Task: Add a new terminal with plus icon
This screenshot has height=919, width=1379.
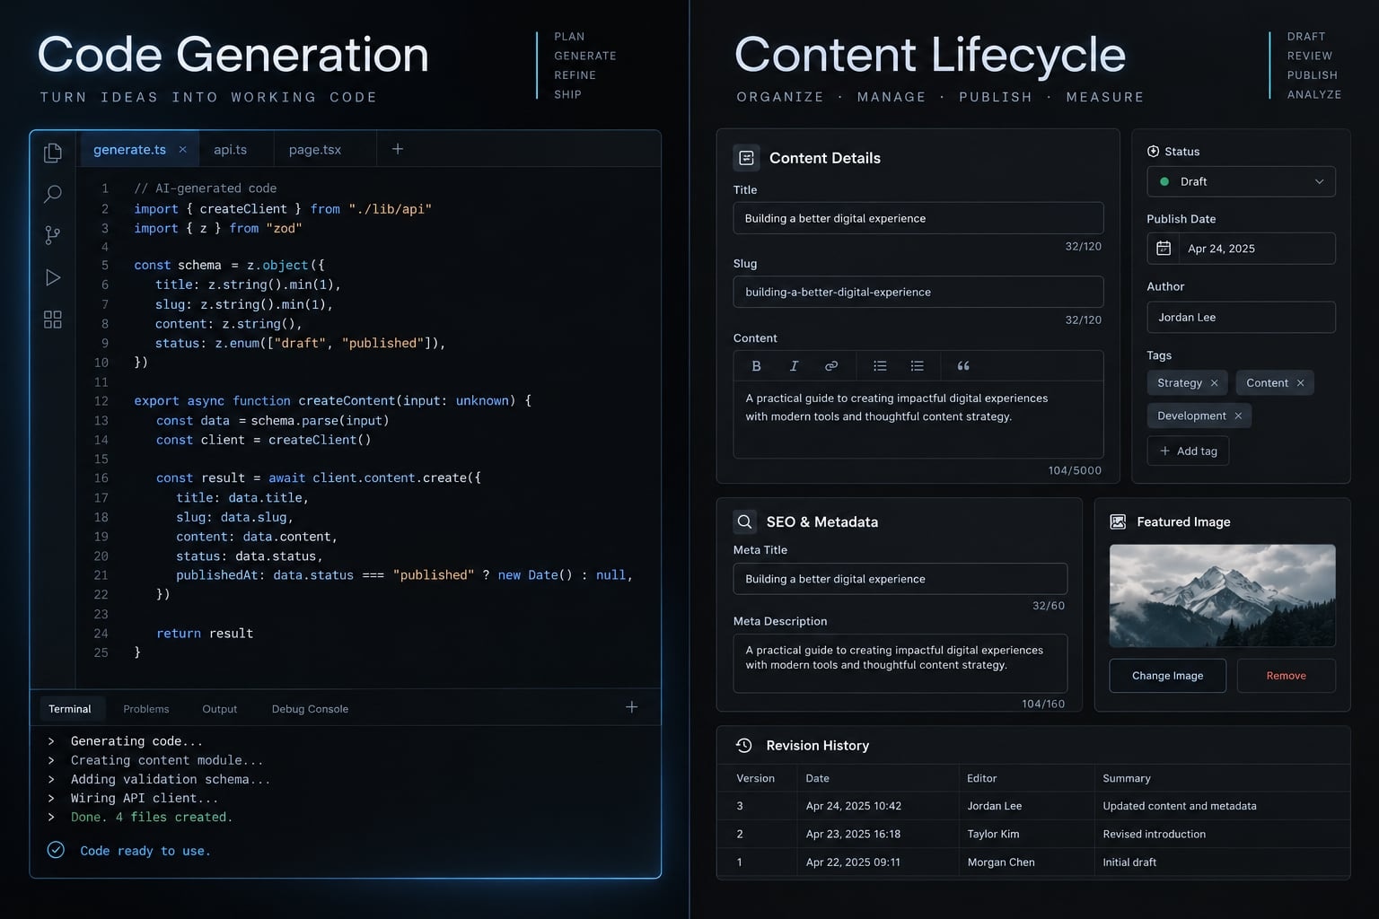Action: [632, 707]
